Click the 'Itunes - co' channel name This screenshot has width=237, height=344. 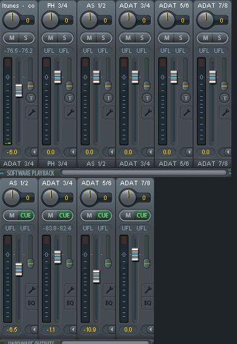click(19, 6)
